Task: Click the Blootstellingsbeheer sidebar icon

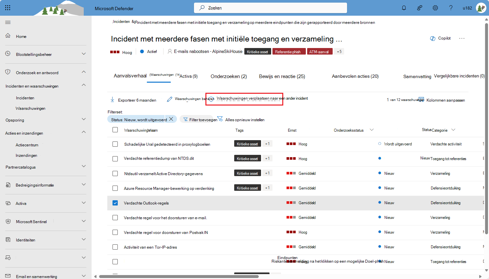Action: 8,54
